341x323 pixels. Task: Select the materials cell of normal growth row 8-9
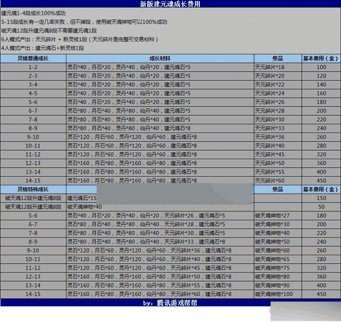pyautogui.click(x=160, y=128)
